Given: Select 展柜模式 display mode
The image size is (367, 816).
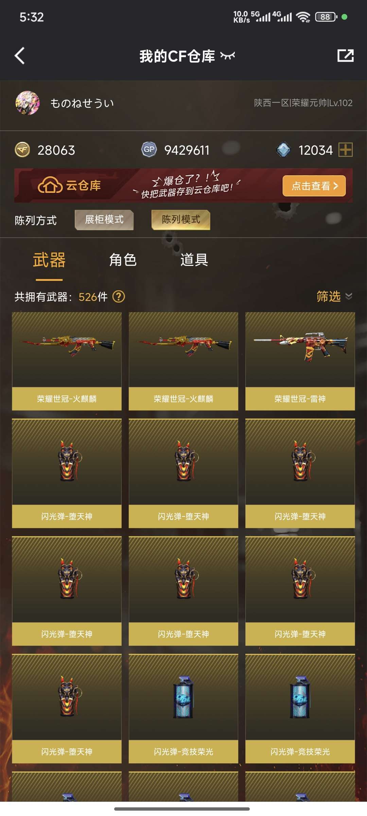Looking at the screenshot, I should (x=104, y=220).
